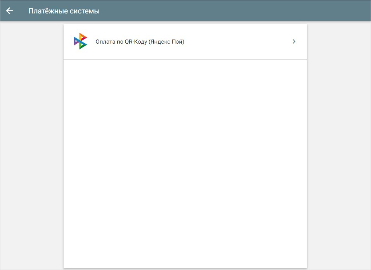Click the empty white card area below the list
This screenshot has height=270, width=371.
click(185, 164)
